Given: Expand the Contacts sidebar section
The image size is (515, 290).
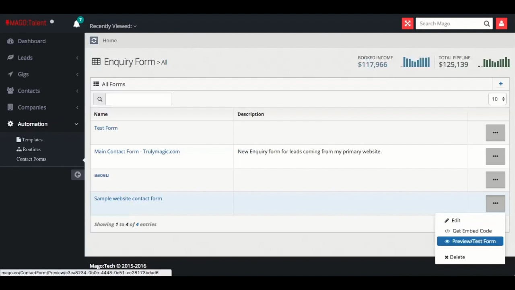Looking at the screenshot, I should [x=42, y=91].
